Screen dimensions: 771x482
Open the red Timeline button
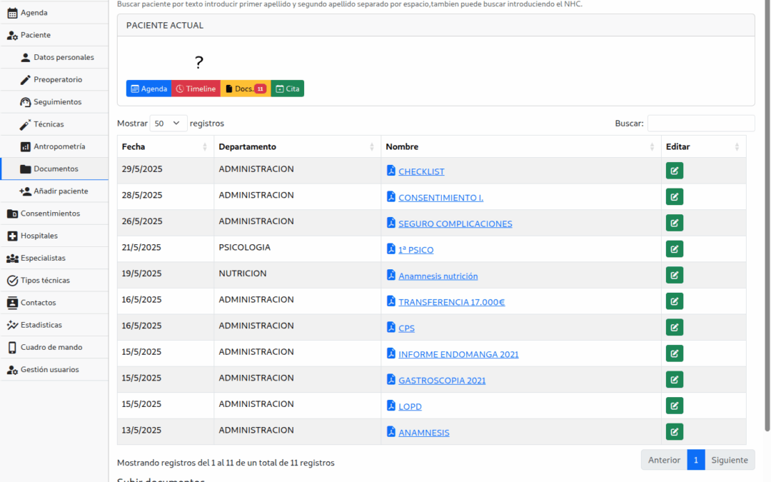pyautogui.click(x=196, y=89)
